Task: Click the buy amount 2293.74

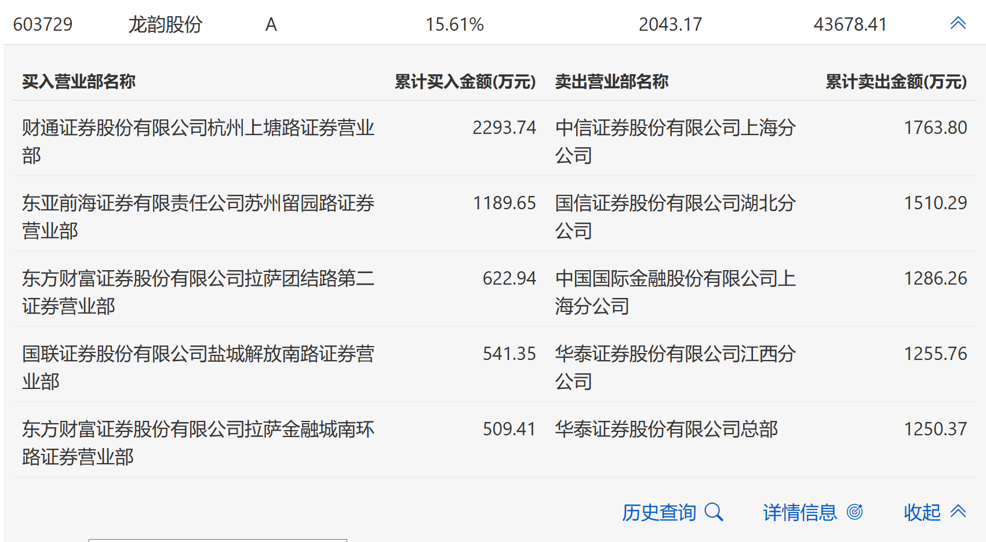Action: click(x=504, y=128)
